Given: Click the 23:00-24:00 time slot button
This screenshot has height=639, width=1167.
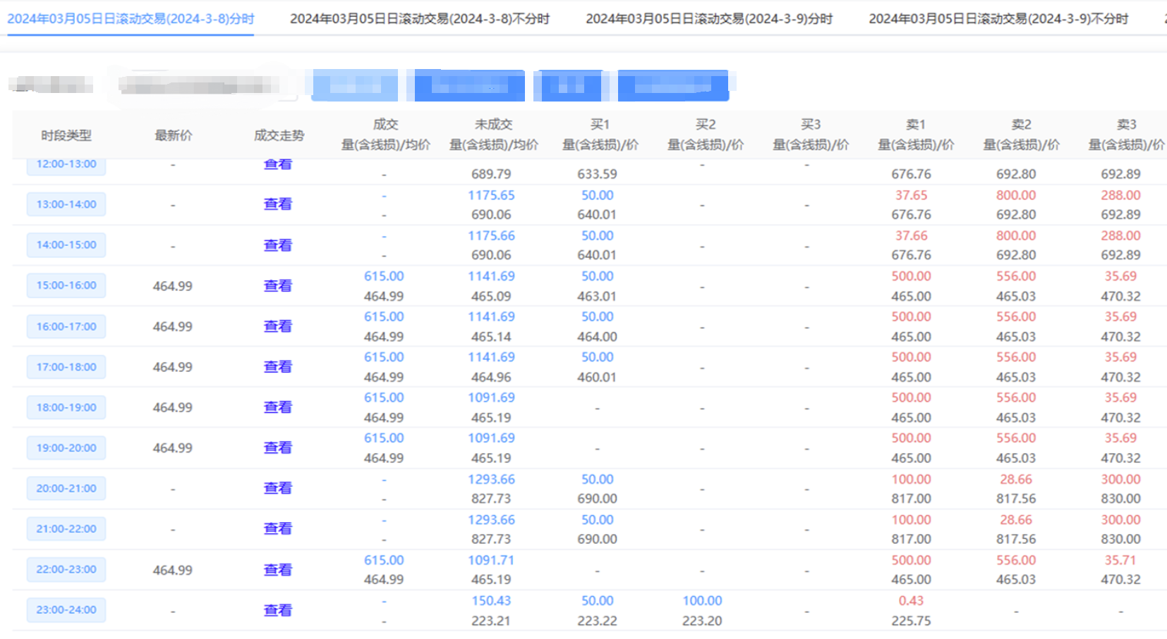Looking at the screenshot, I should pos(66,609).
